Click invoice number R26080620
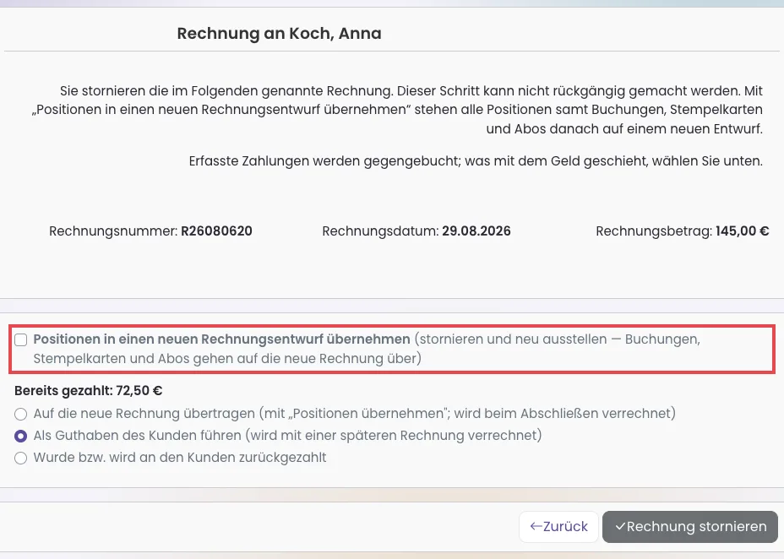 pyautogui.click(x=216, y=231)
